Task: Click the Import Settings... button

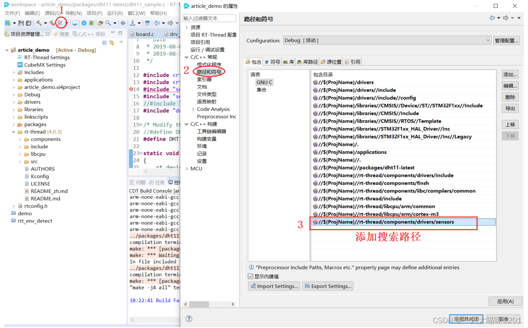Action: (274, 286)
